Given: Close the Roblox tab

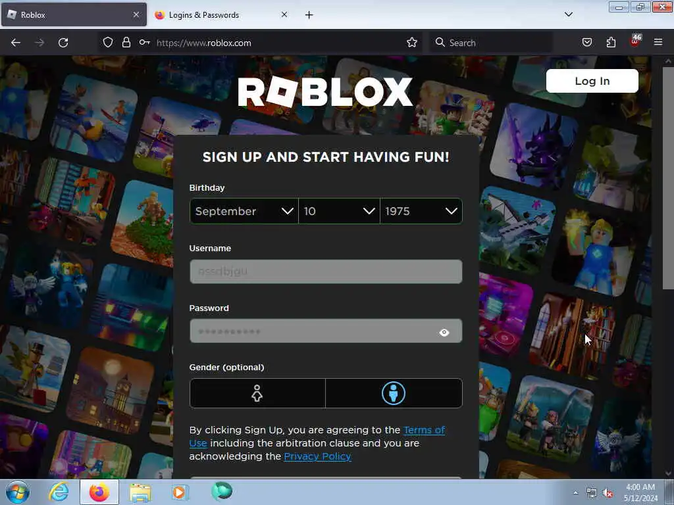Looking at the screenshot, I should click(x=136, y=14).
